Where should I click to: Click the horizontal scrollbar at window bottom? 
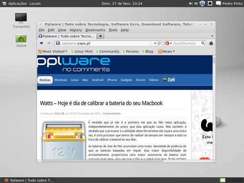point(103,161)
